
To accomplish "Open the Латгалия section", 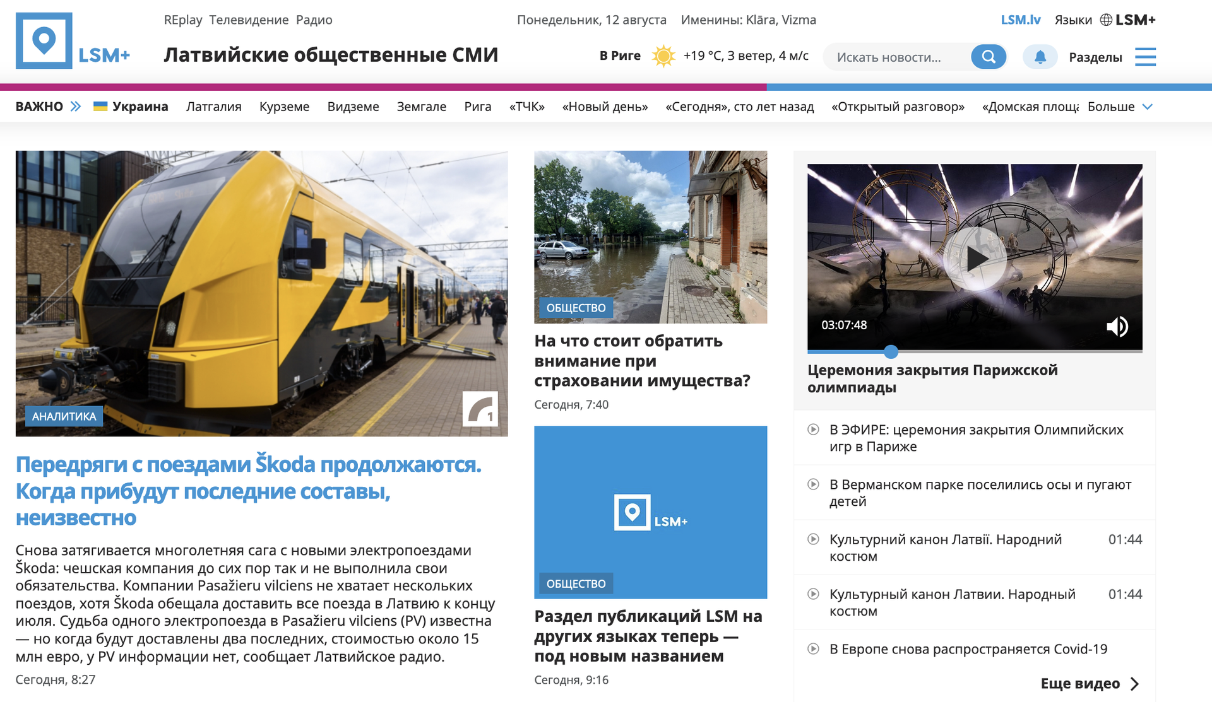I will [214, 107].
